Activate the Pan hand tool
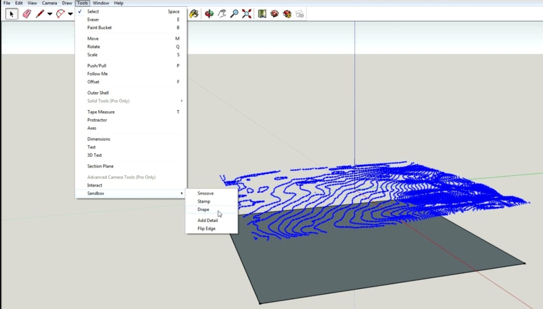This screenshot has height=309, width=543. point(223,14)
